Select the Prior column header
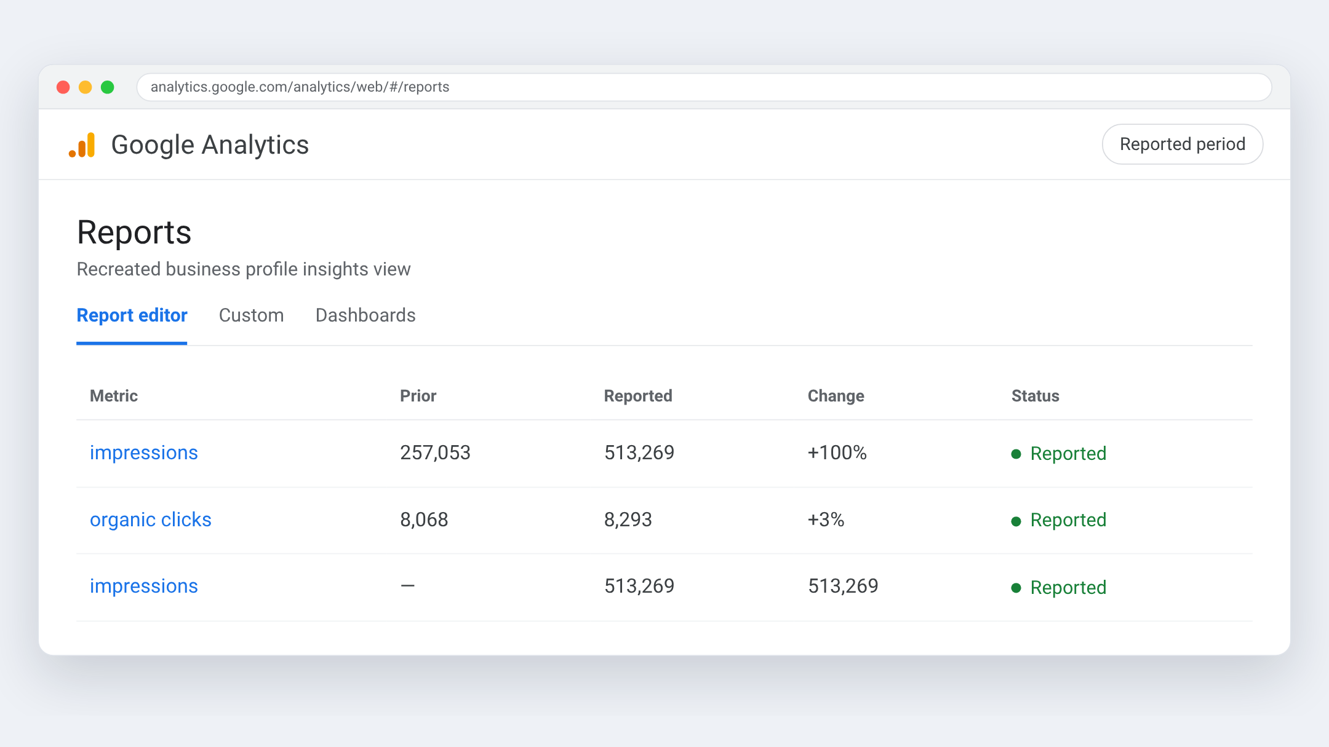This screenshot has width=1329, height=747. coord(418,396)
